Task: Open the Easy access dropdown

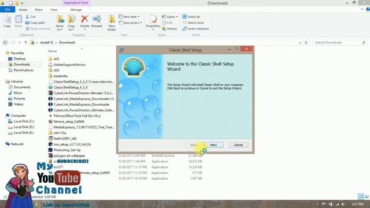Action: coord(130,23)
